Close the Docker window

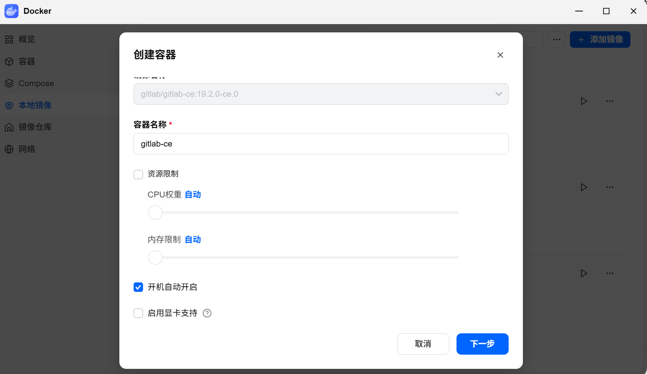pyautogui.click(x=633, y=11)
